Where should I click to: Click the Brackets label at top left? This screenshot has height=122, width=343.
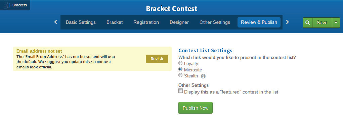coord(20,5)
